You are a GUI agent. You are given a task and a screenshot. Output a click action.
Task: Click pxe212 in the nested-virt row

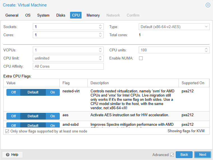(187, 91)
